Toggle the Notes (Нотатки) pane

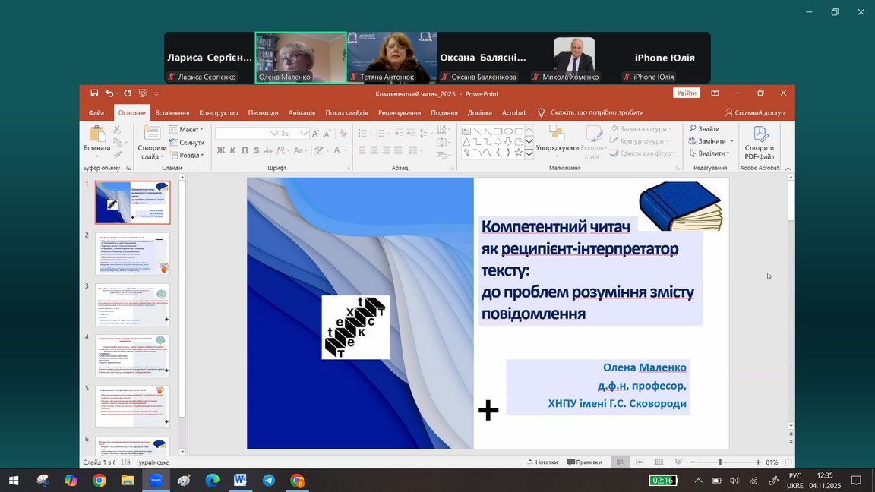click(x=542, y=462)
